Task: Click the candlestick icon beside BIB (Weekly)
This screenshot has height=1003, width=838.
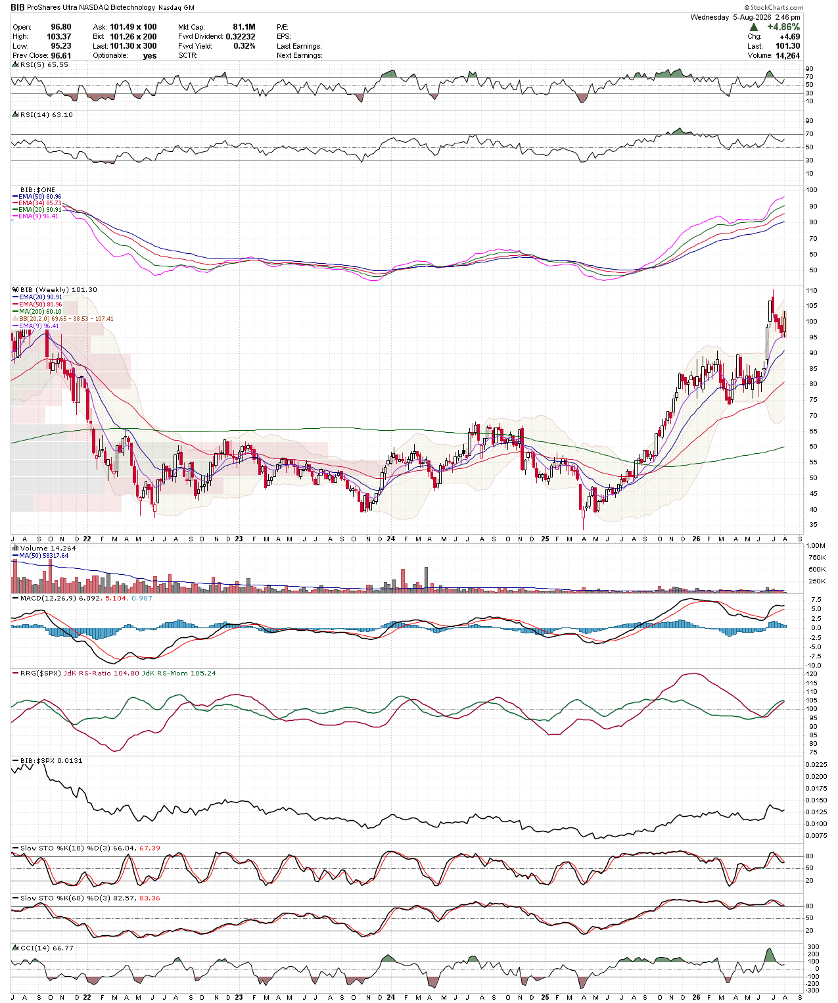Action: pyautogui.click(x=16, y=289)
